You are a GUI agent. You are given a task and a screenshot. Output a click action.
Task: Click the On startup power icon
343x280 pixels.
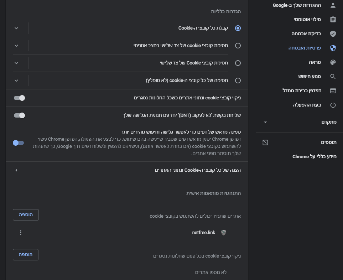[333, 105]
